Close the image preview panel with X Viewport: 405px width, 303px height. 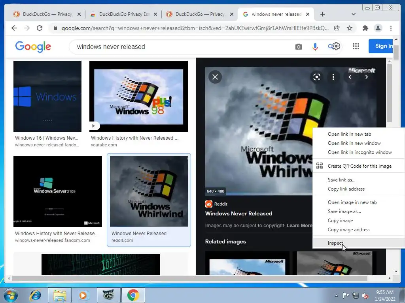click(215, 77)
